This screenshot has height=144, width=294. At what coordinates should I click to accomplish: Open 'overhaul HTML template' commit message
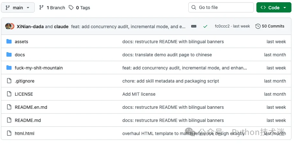[x=183, y=133]
